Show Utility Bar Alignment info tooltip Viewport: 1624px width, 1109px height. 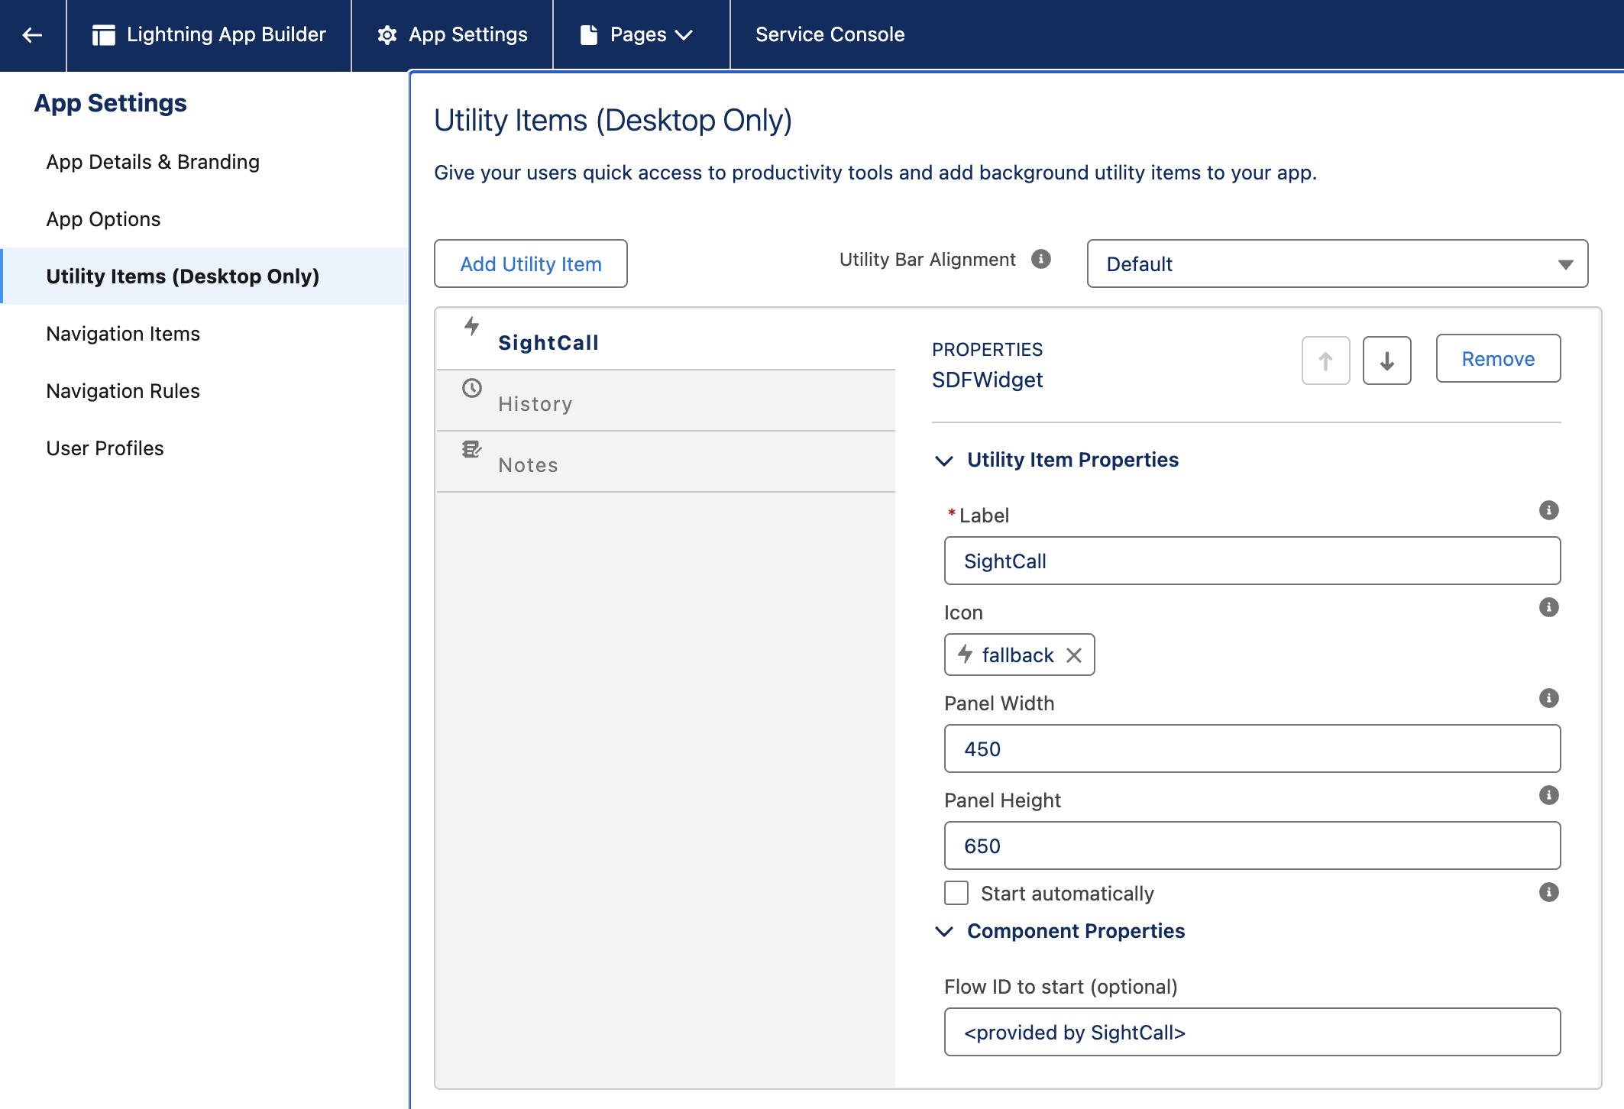pyautogui.click(x=1041, y=260)
